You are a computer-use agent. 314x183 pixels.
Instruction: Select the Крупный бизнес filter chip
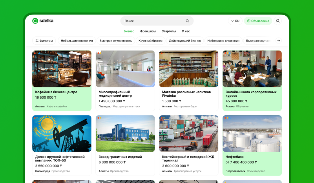pyautogui.click(x=150, y=41)
